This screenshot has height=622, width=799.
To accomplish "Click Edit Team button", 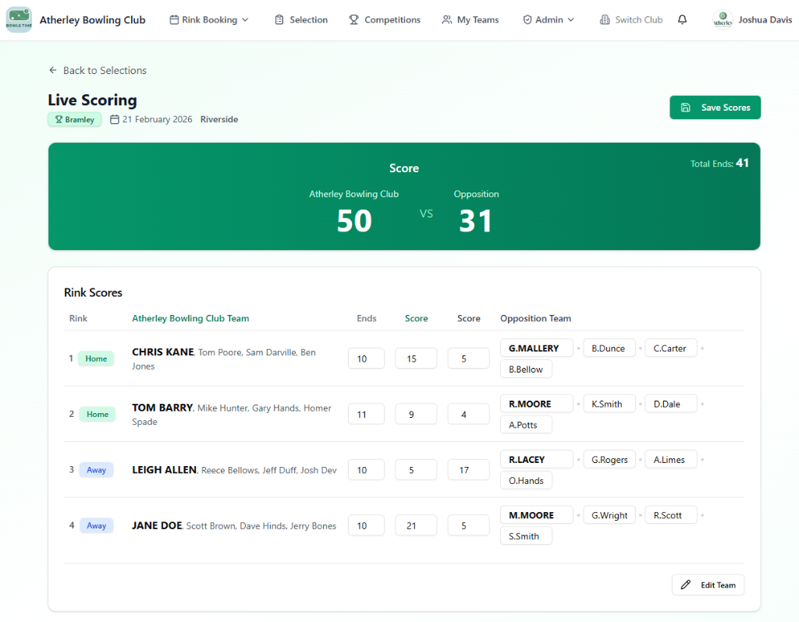I will 708,585.
